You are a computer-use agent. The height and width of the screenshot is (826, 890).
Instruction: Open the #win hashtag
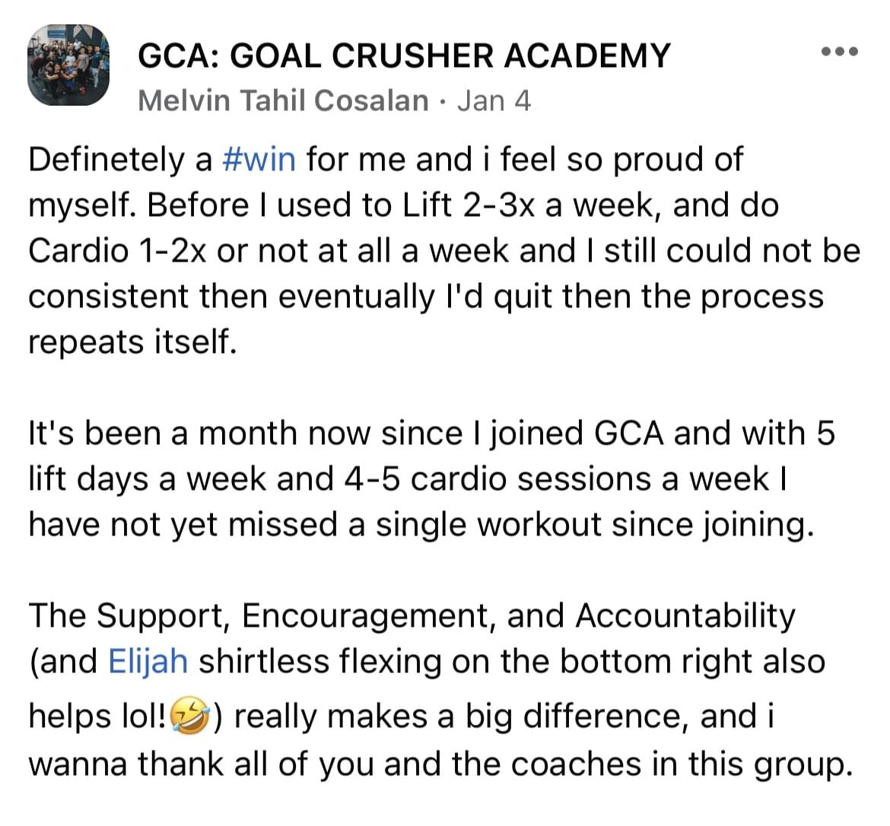[259, 160]
